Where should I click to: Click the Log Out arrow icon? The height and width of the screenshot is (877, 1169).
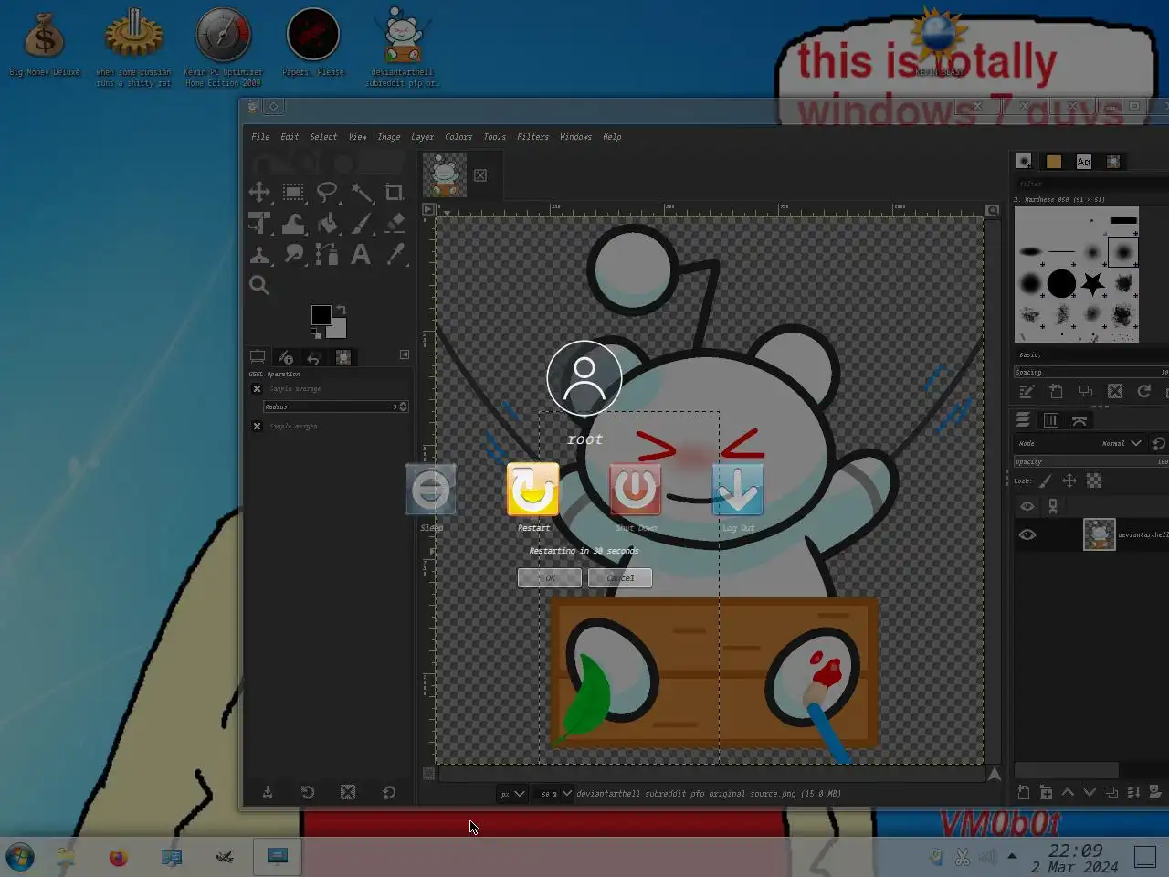pyautogui.click(x=738, y=490)
